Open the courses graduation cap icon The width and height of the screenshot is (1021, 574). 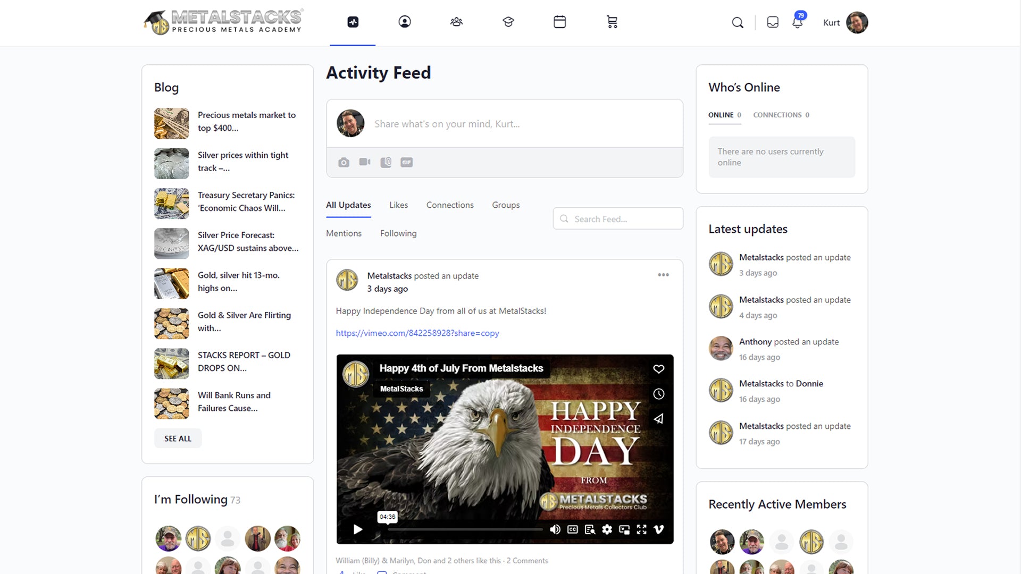pos(508,22)
